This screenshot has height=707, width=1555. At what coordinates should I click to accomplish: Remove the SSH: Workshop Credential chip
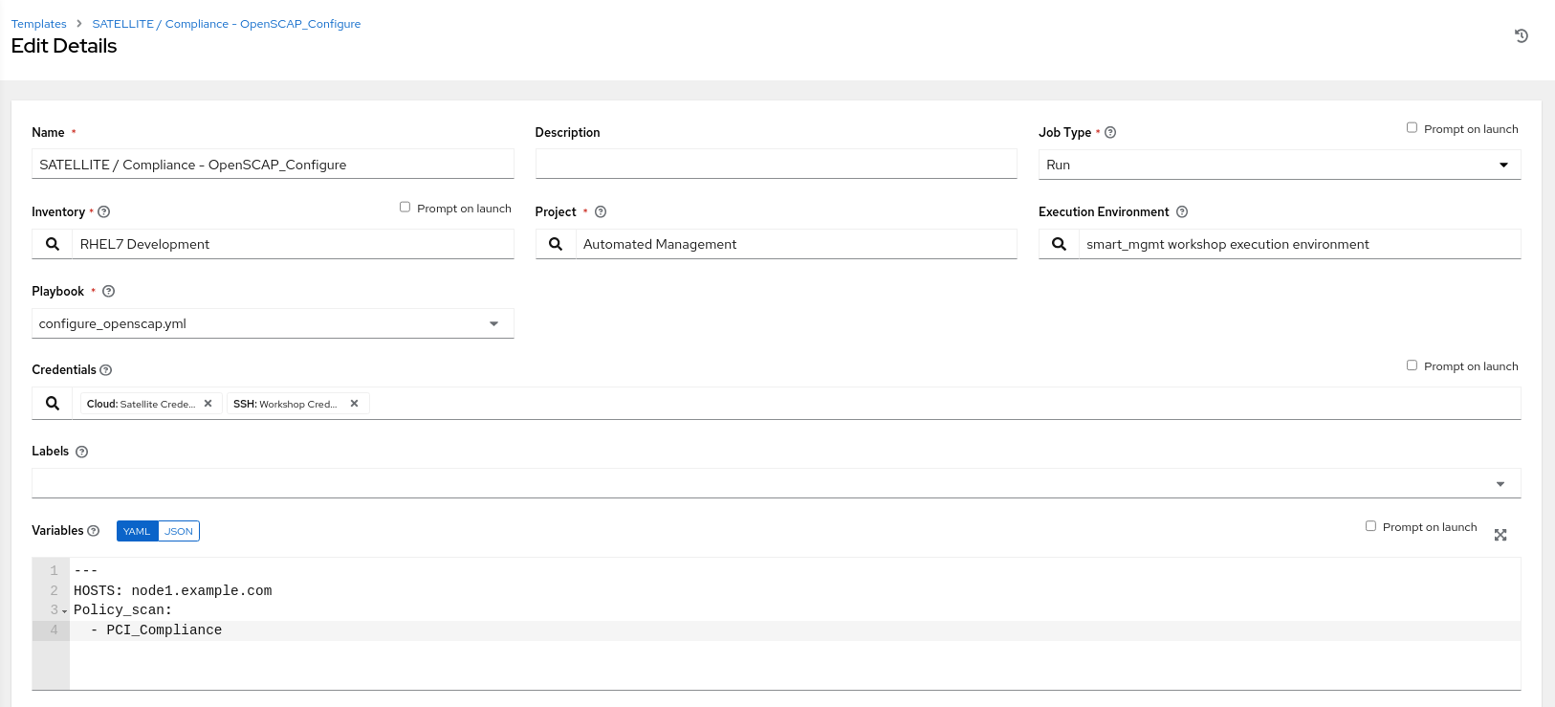click(354, 404)
